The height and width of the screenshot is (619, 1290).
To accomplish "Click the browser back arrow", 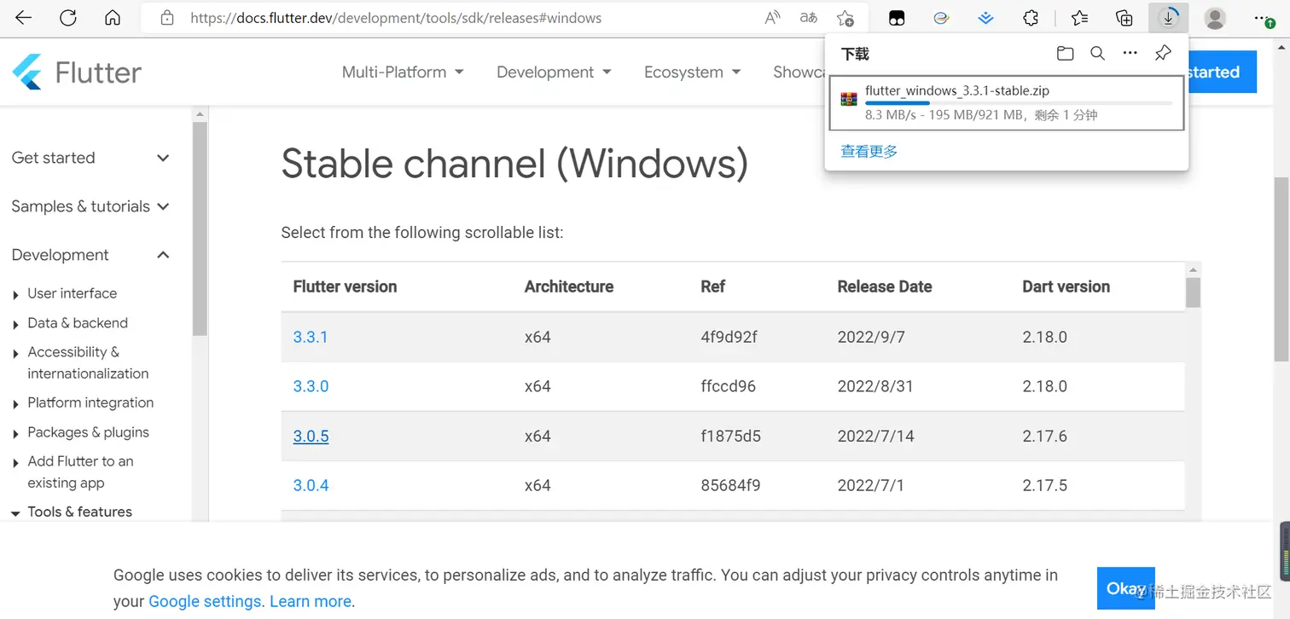I will tap(23, 18).
